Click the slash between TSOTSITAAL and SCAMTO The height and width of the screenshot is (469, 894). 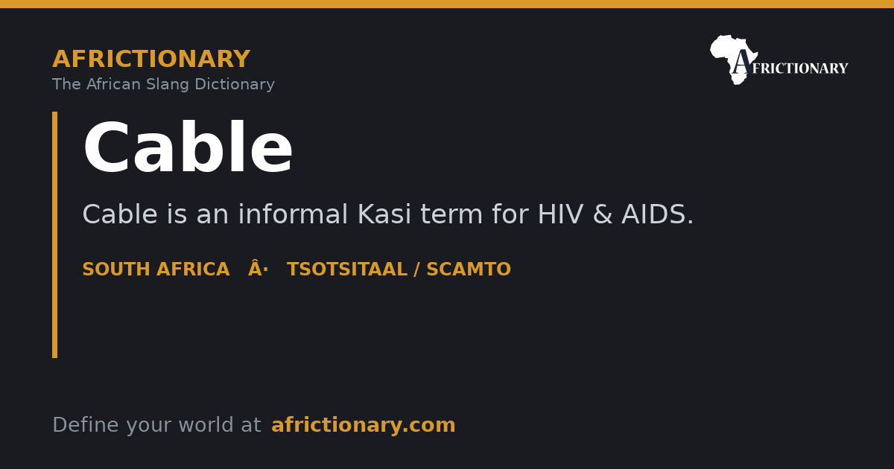click(x=416, y=270)
